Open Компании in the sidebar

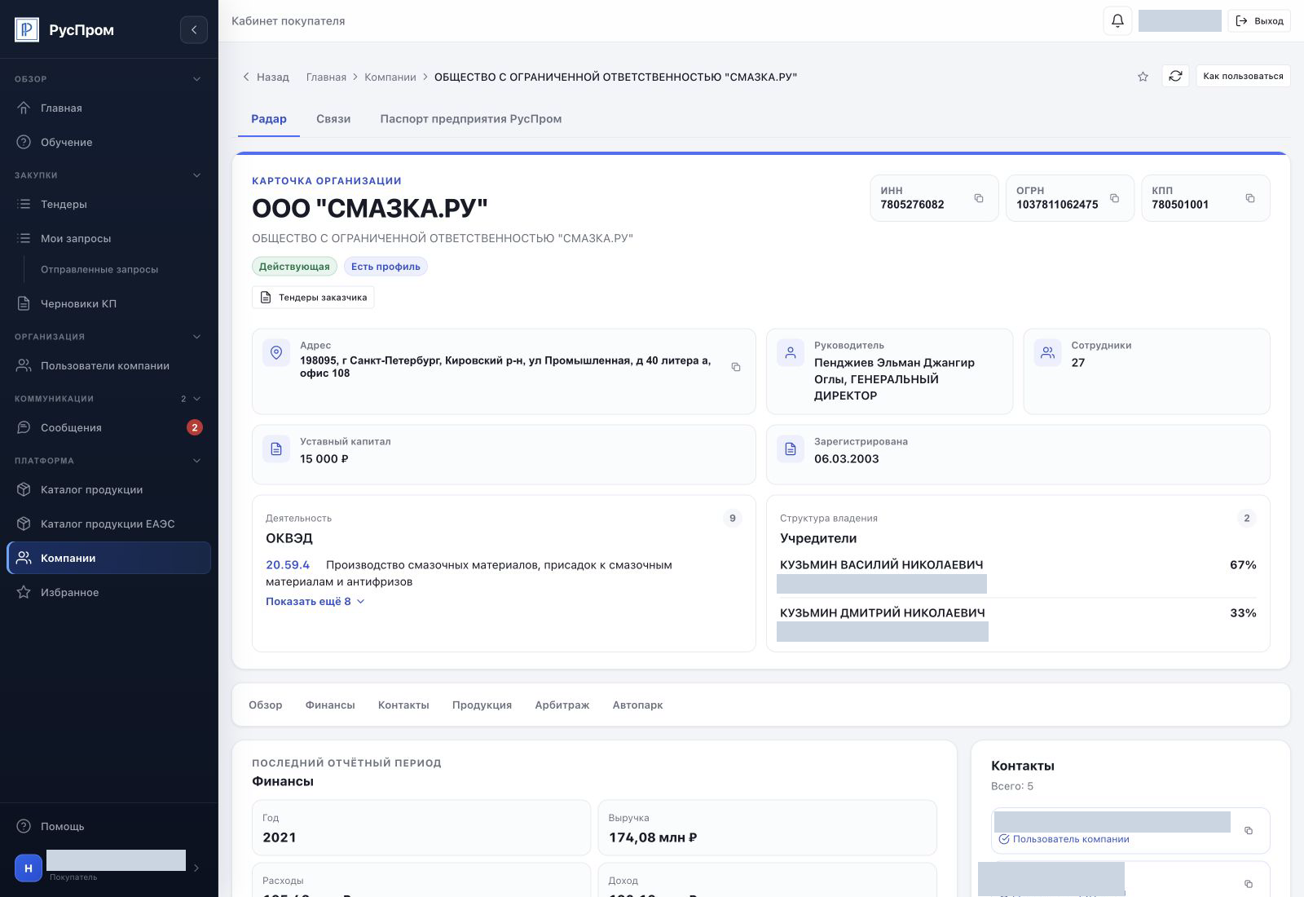(x=108, y=558)
